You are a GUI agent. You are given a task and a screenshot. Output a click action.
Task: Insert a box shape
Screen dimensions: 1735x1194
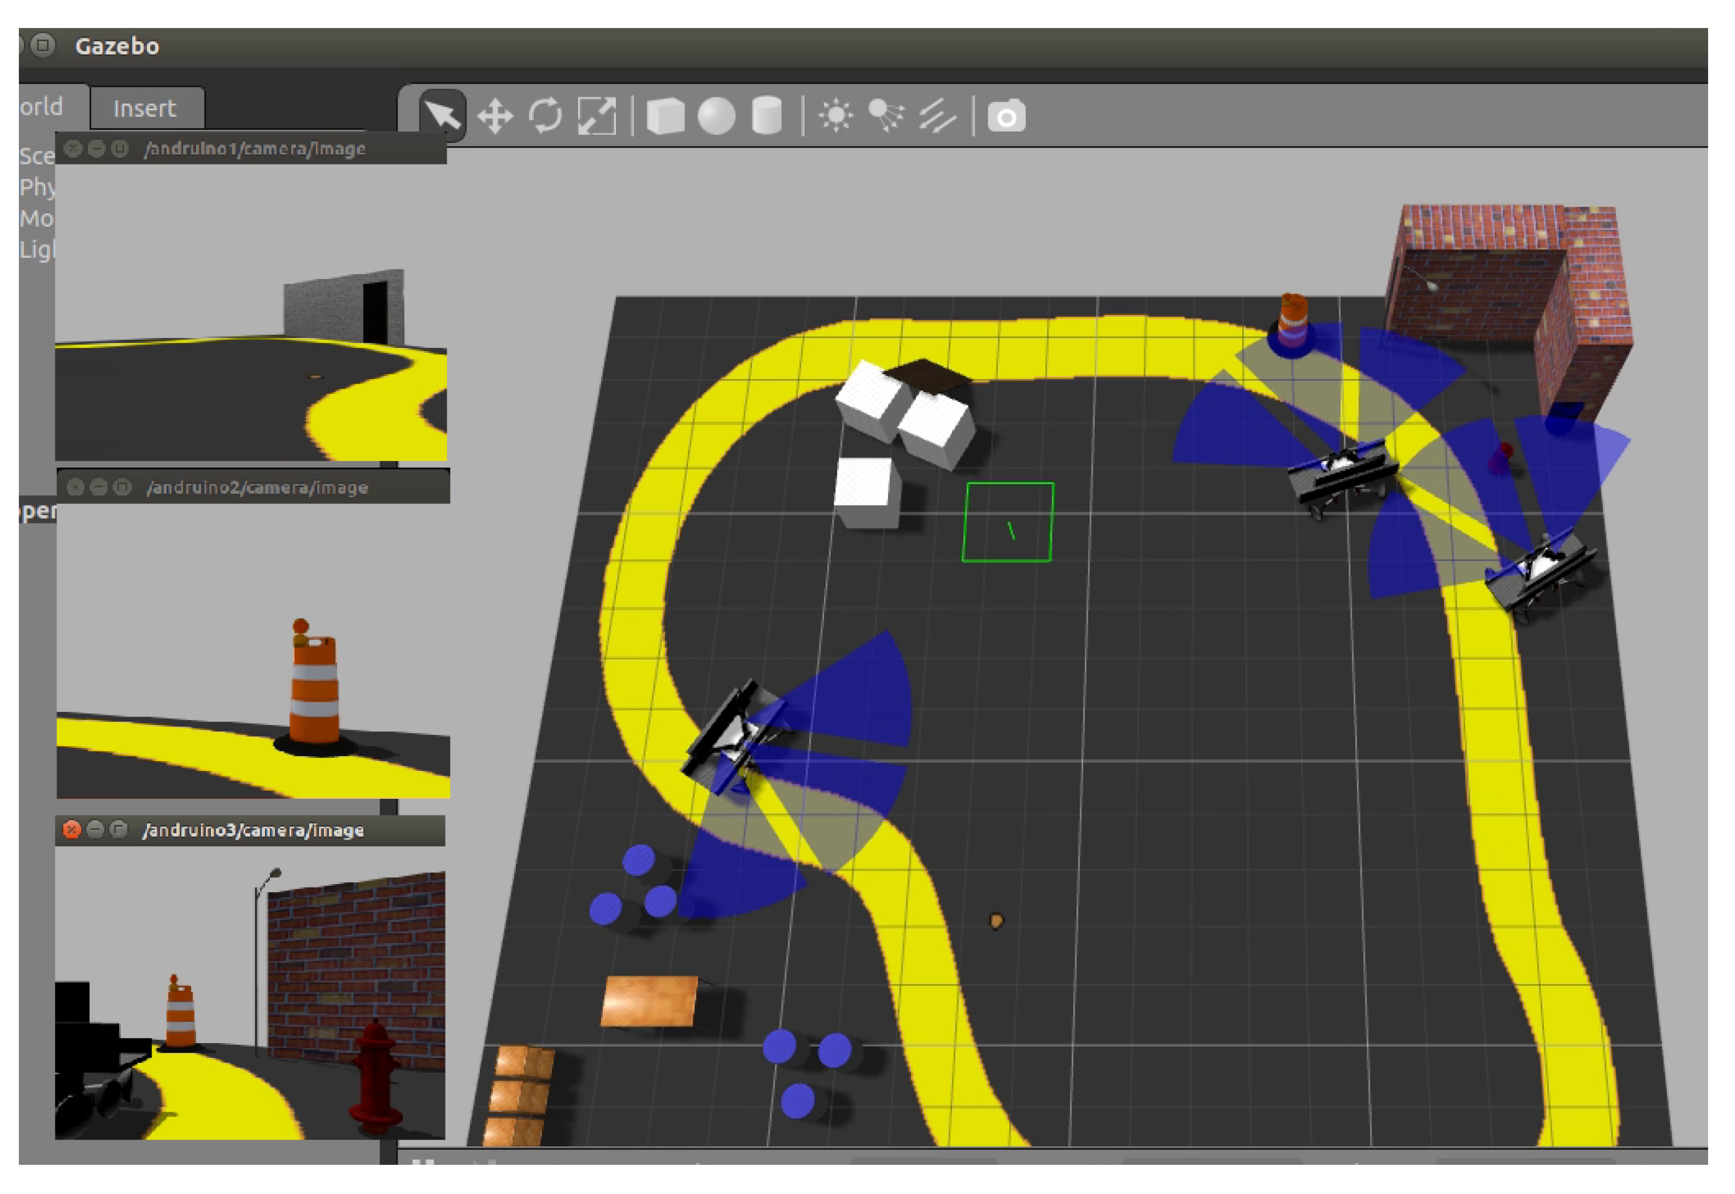tap(665, 117)
